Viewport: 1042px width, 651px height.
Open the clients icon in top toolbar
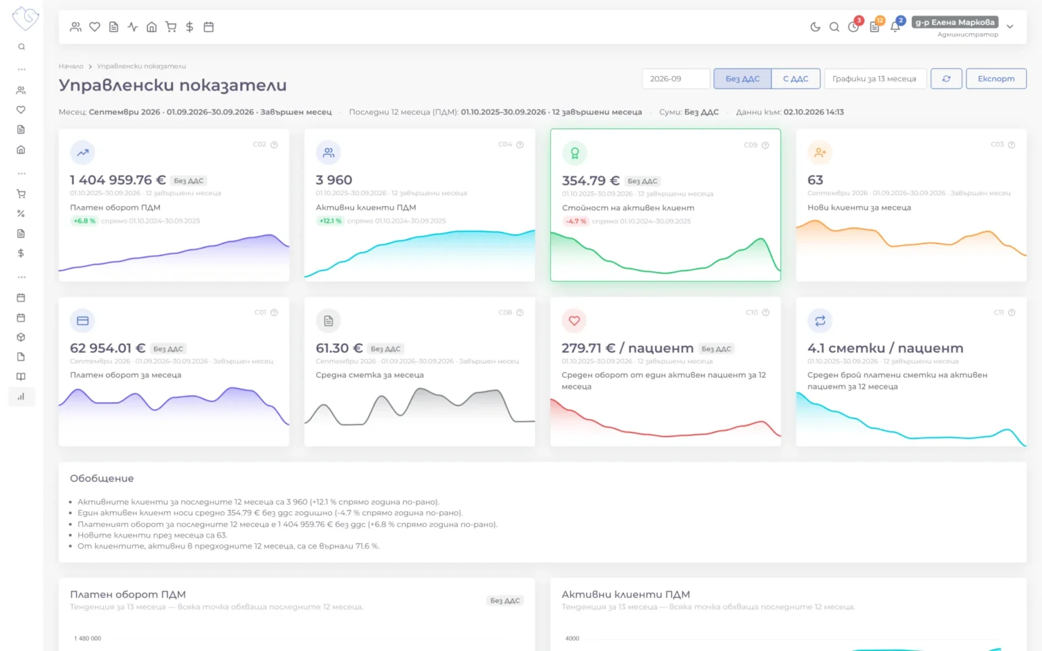click(76, 27)
